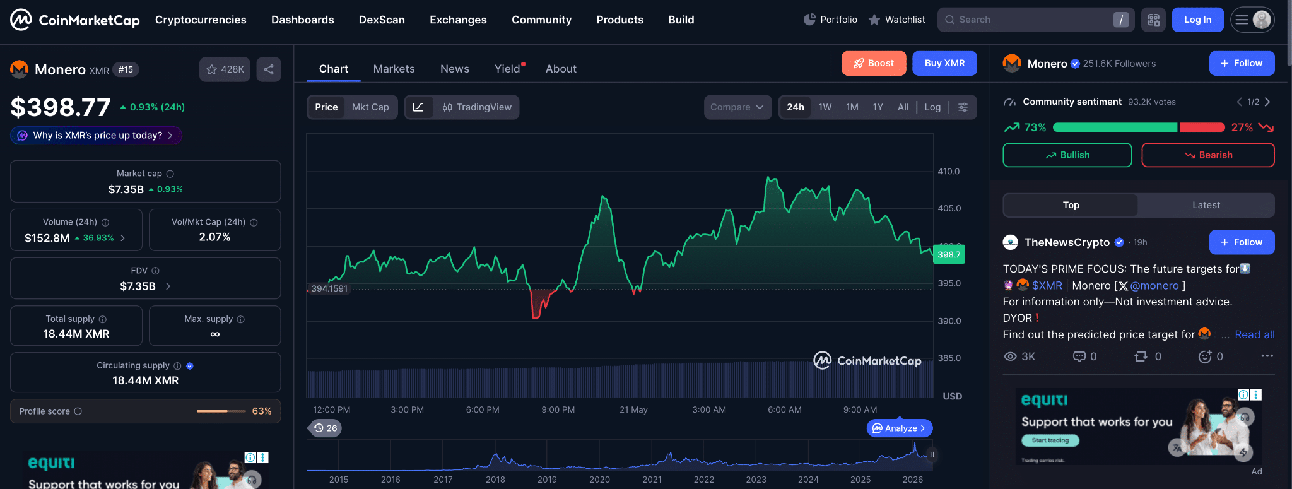Select the 1W time range
Screen dimensions: 1292x489
825,107
